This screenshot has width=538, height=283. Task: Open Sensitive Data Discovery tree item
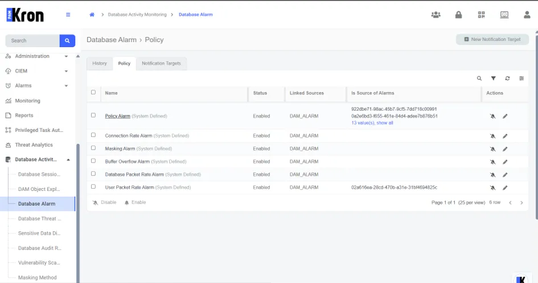(x=39, y=234)
